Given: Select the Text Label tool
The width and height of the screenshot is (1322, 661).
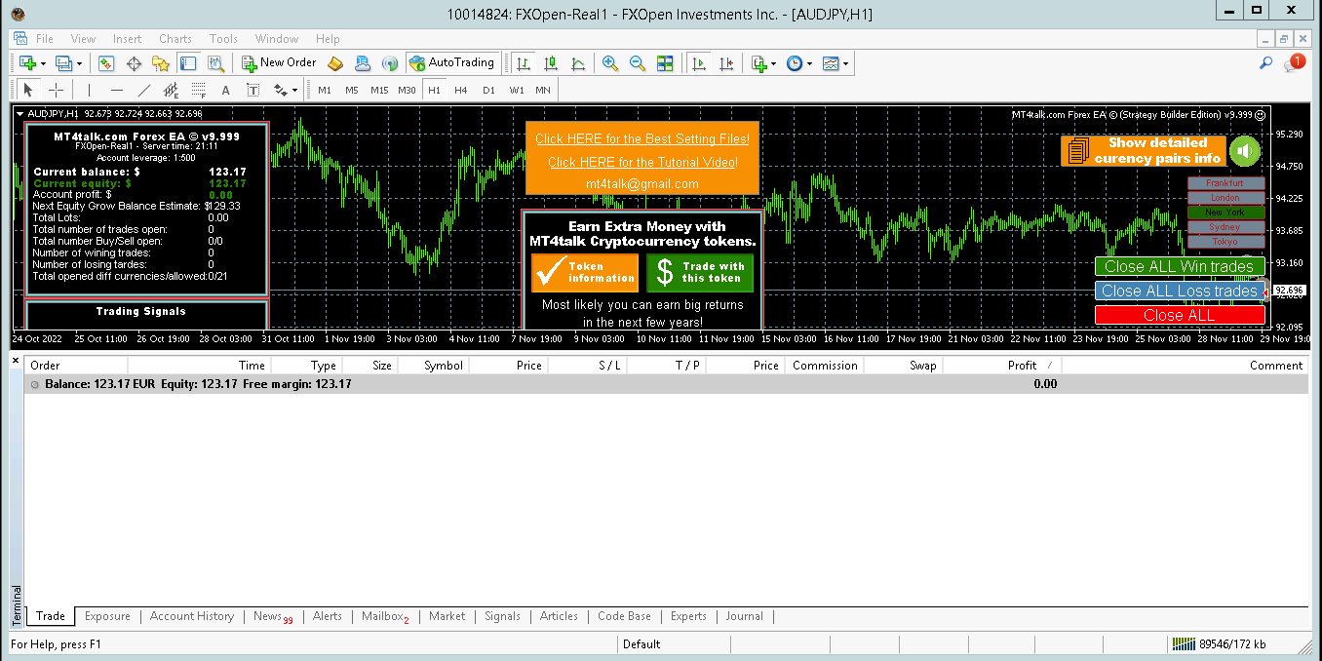Looking at the screenshot, I should [253, 91].
